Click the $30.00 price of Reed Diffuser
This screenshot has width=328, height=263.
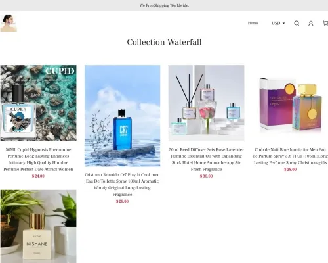tap(206, 176)
